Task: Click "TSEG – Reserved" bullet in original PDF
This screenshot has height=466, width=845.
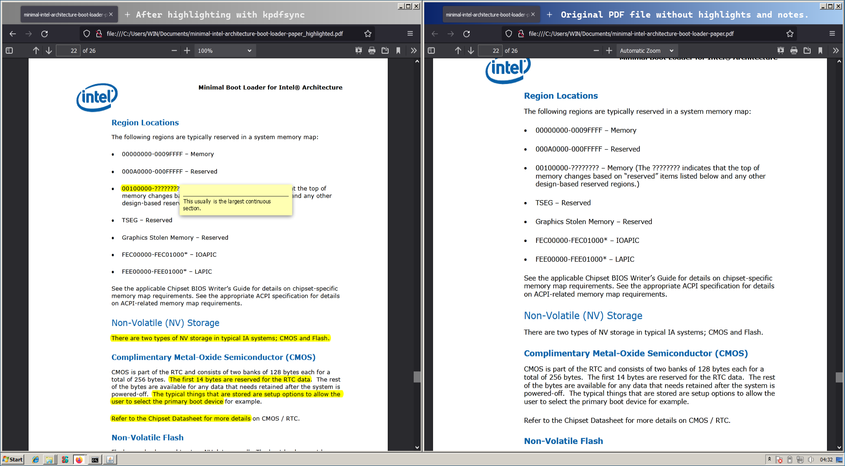Action: (x=563, y=203)
